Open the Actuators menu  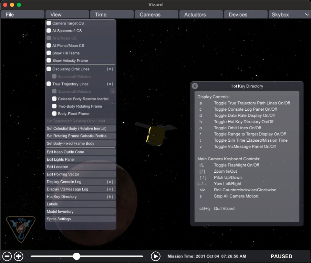pyautogui.click(x=201, y=14)
